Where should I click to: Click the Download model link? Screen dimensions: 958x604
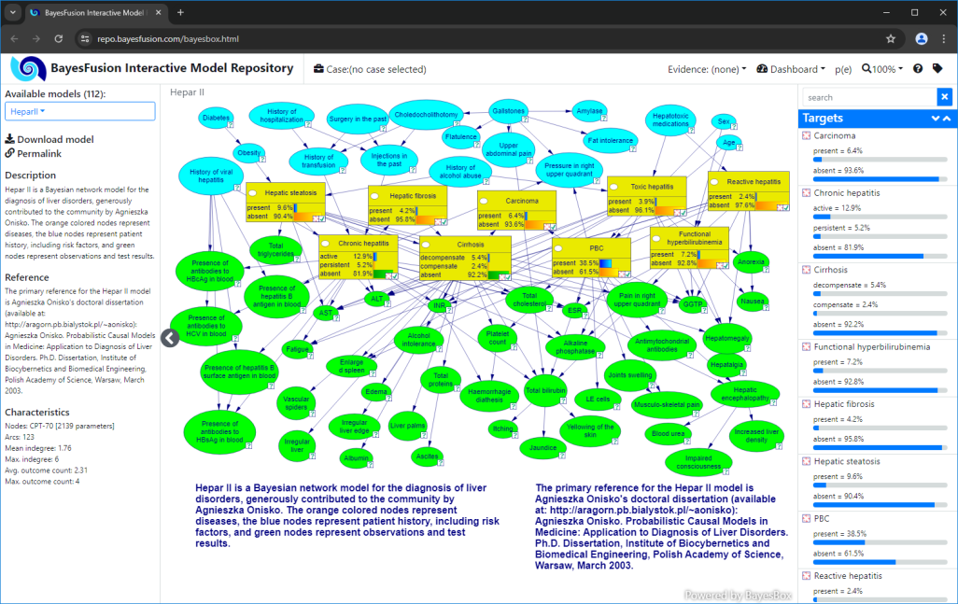pos(49,139)
